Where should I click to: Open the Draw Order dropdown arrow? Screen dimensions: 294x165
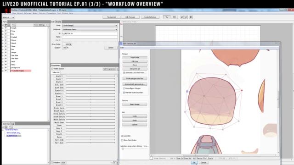[x=71, y=44]
